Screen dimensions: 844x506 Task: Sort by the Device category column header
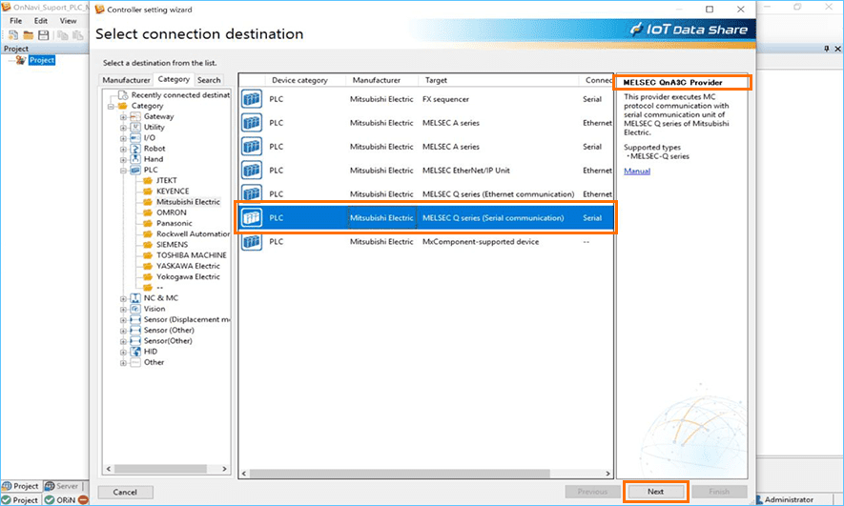[x=299, y=80]
